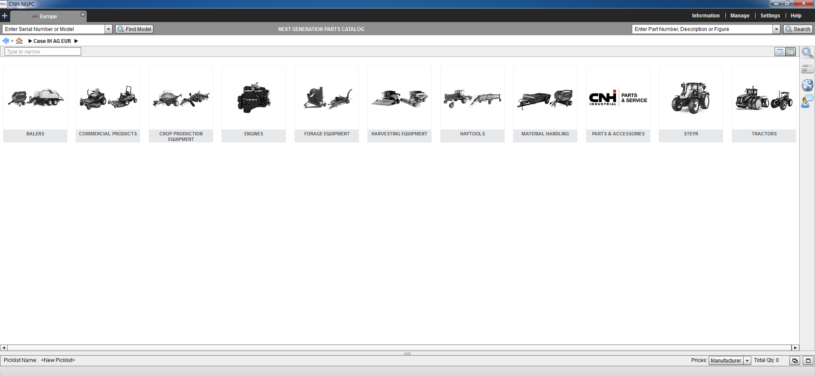Expand the part number search dropdown

tap(776, 29)
